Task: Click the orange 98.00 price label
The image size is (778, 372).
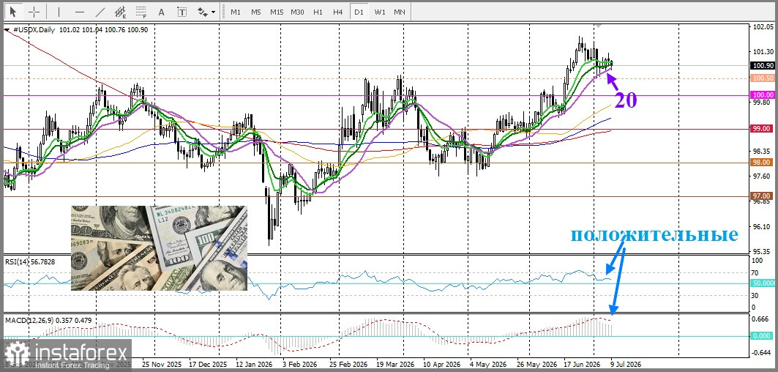Action: [x=763, y=163]
